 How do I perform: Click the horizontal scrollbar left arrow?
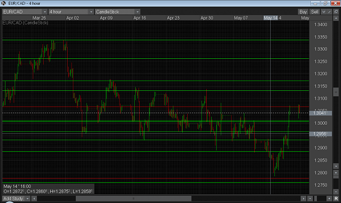click(34, 199)
